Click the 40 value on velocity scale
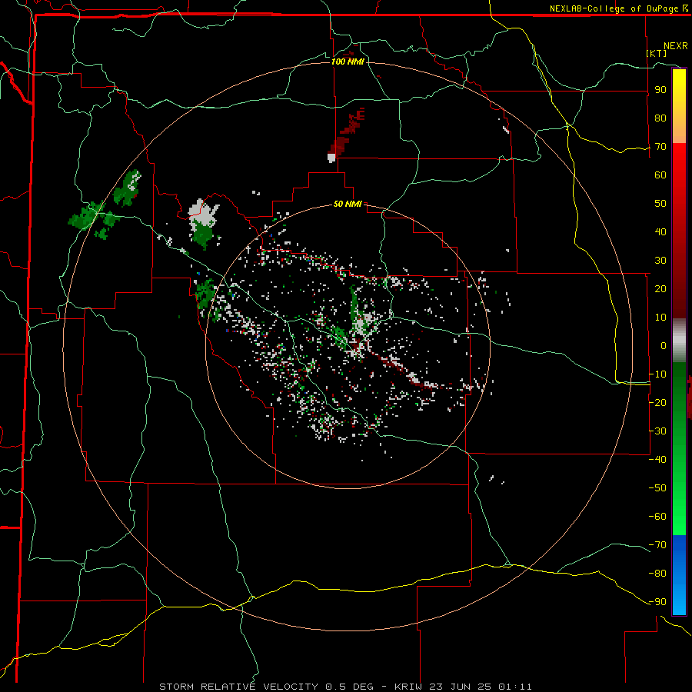Image resolution: width=692 pixels, height=692 pixels. click(x=660, y=232)
